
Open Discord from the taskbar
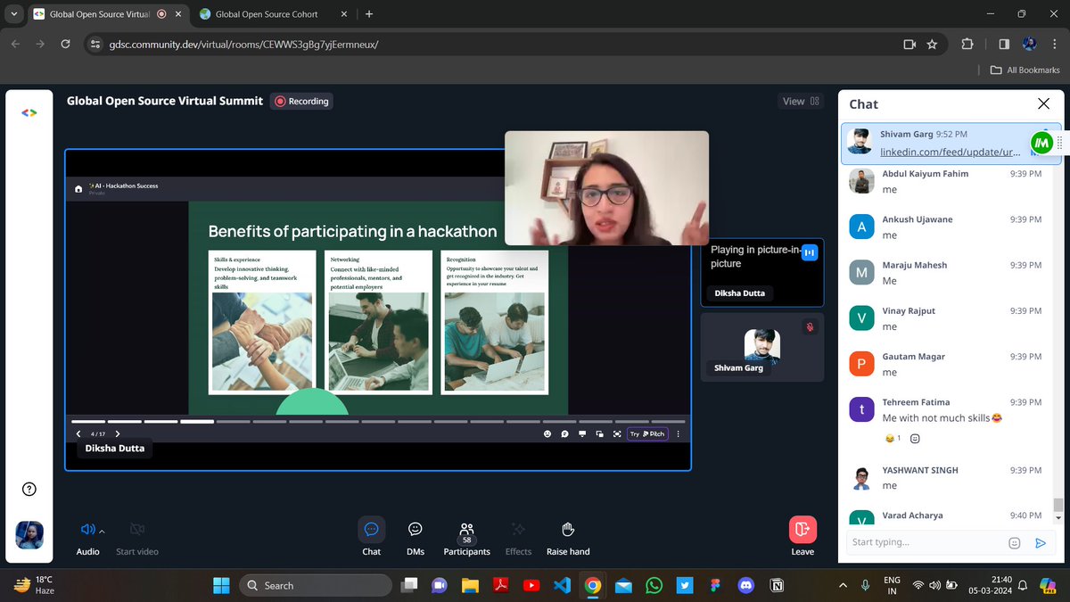(x=746, y=585)
